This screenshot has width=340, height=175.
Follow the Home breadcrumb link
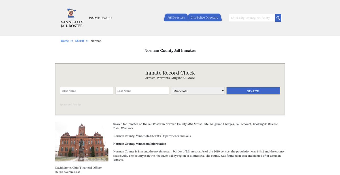point(65,41)
